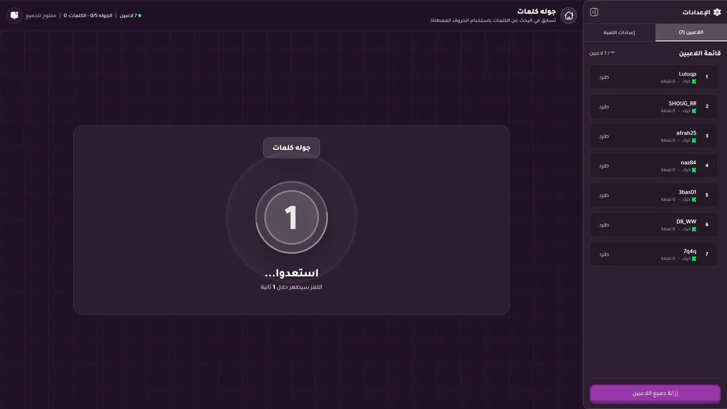727x409 pixels.
Task: Click the Kick logo beside 3bas01
Action: 694,199
